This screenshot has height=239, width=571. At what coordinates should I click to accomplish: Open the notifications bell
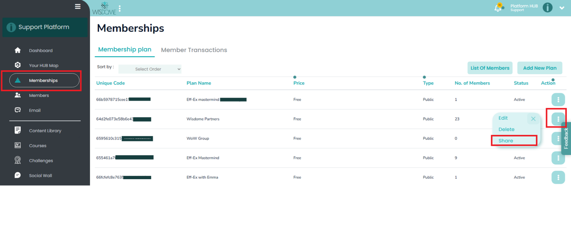[x=498, y=8]
